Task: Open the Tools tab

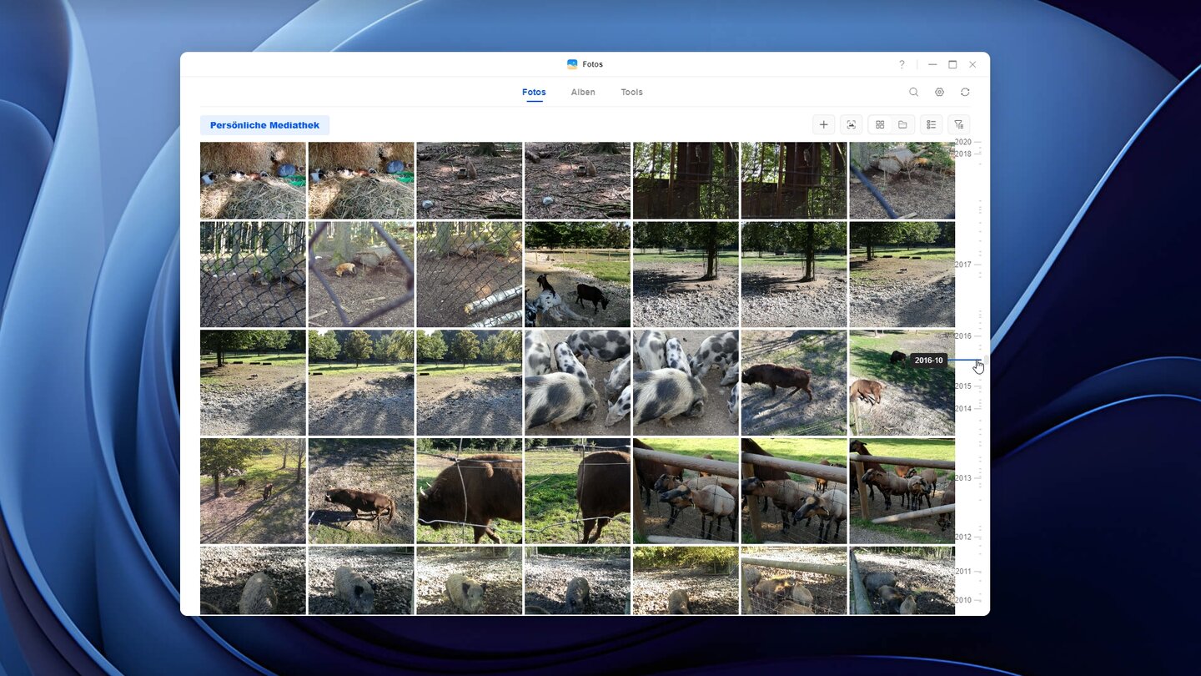Action: point(631,93)
